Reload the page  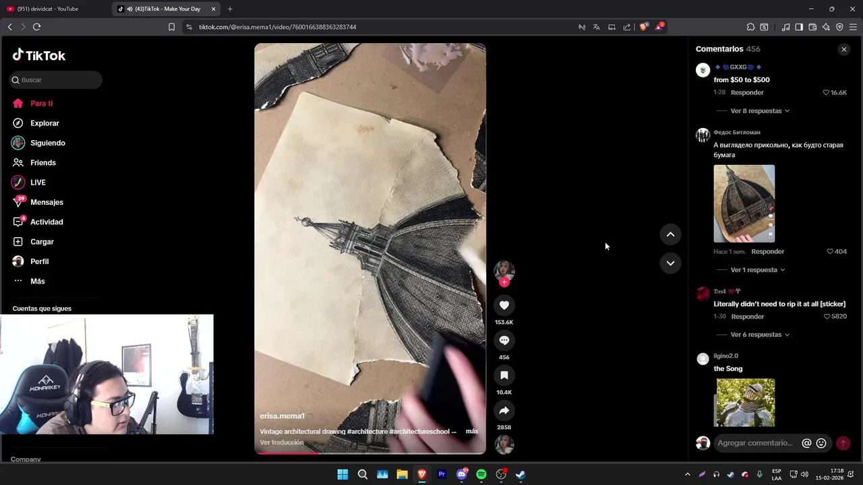coord(36,27)
